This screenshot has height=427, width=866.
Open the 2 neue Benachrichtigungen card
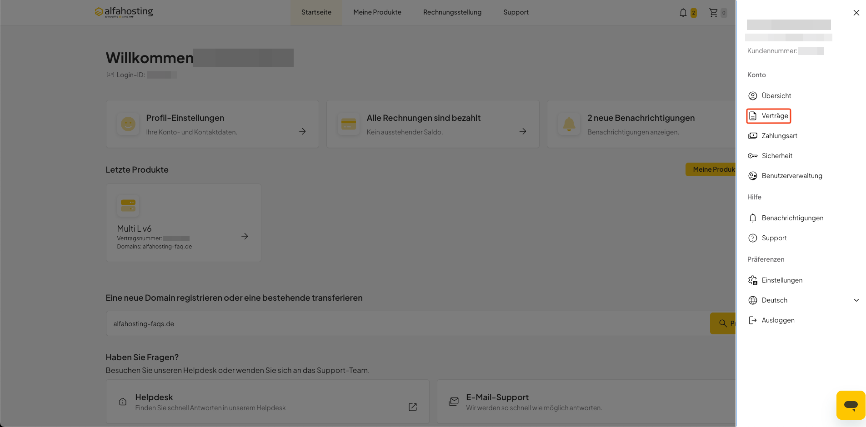click(641, 124)
